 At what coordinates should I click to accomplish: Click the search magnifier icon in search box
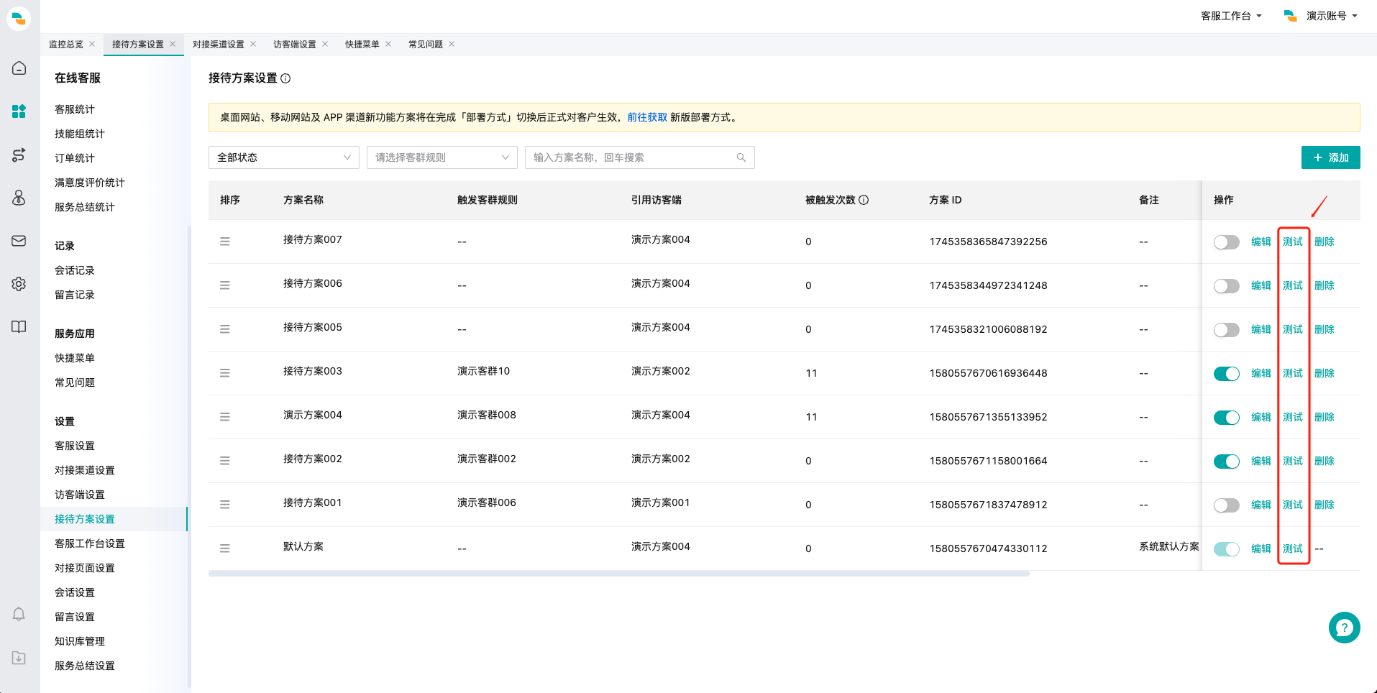[741, 157]
